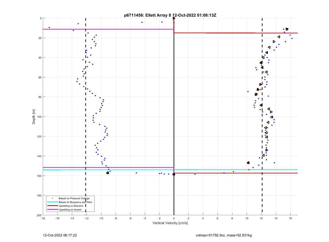
Task: Click x-axis tick label '4'
Action: point(203,218)
